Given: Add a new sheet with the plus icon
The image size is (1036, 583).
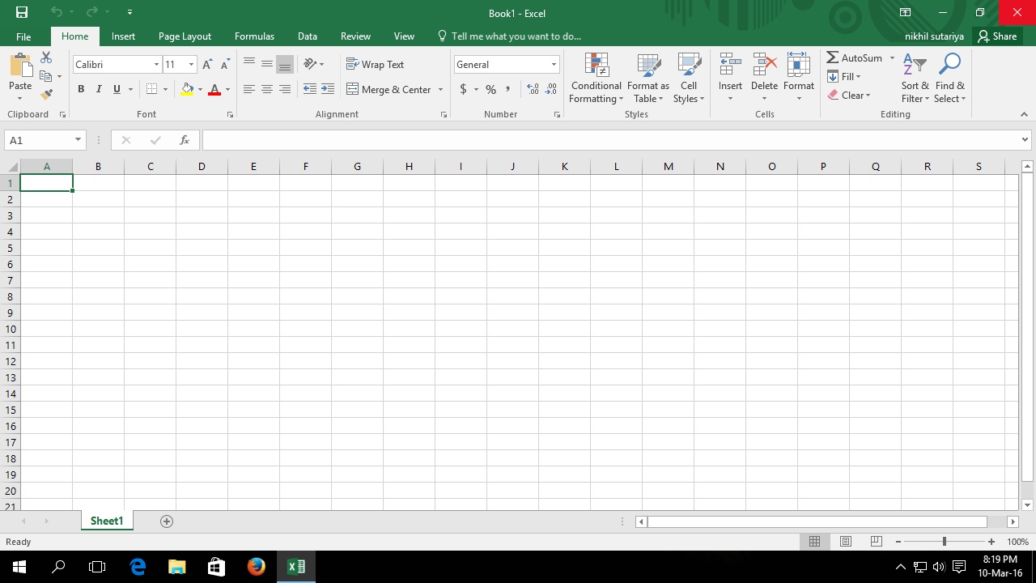Looking at the screenshot, I should pyautogui.click(x=167, y=521).
